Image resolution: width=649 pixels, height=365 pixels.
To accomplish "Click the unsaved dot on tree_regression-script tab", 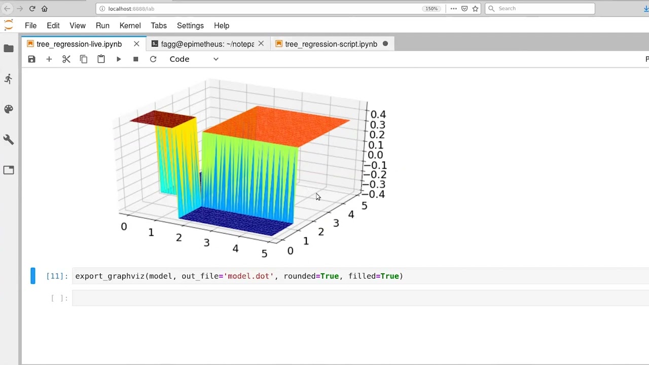I will coord(385,44).
